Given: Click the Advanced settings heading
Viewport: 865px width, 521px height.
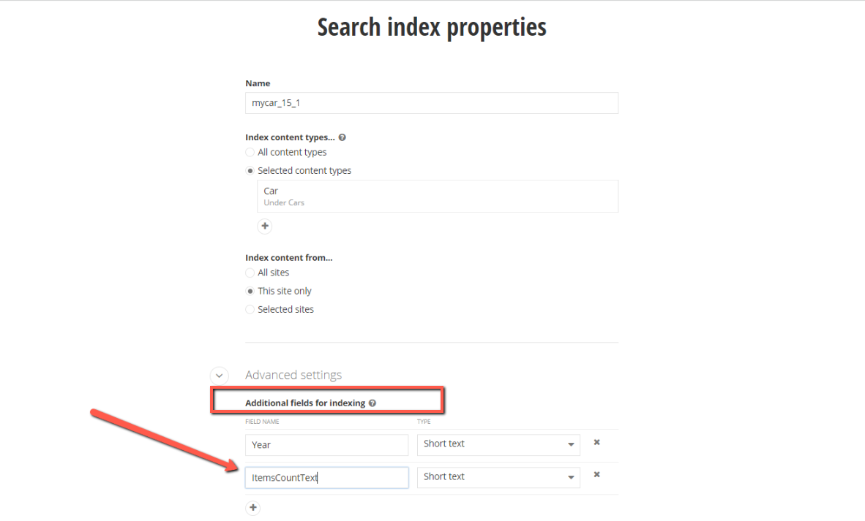Looking at the screenshot, I should [293, 375].
